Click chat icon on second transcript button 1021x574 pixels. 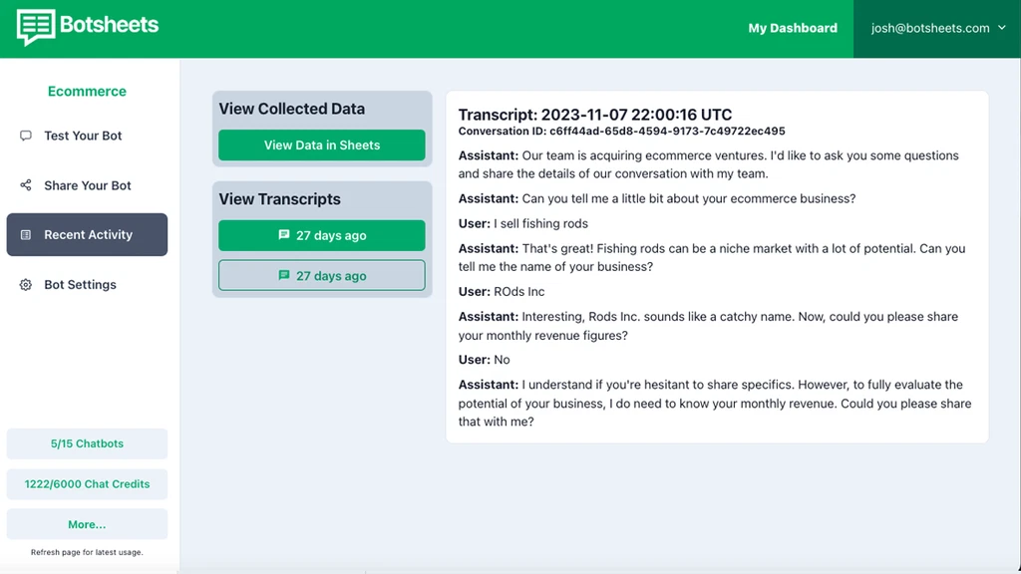[x=284, y=276]
